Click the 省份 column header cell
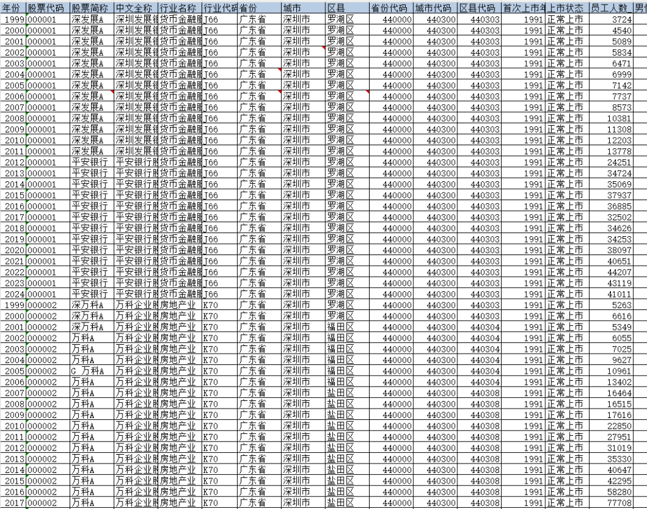The image size is (647, 509). point(259,8)
